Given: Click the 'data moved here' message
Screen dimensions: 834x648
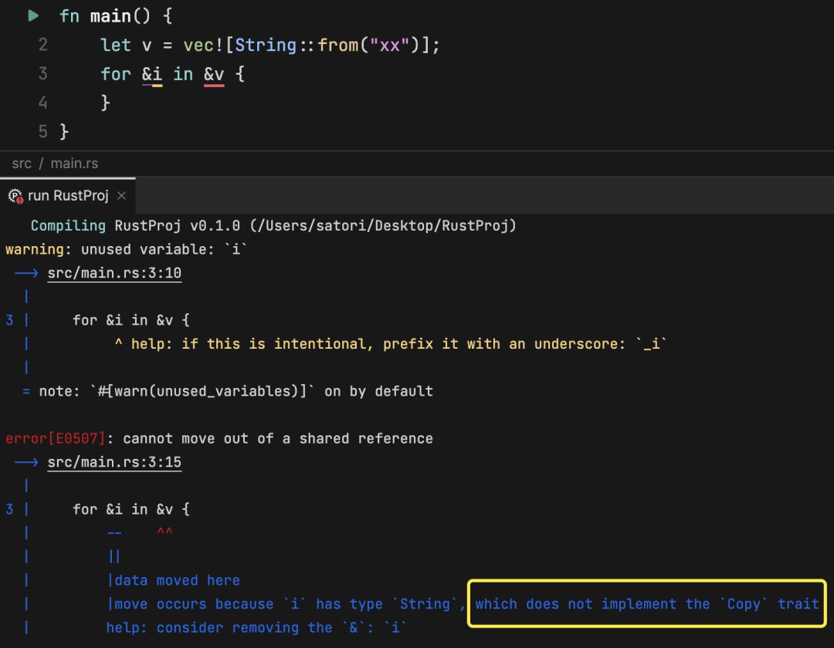Looking at the screenshot, I should coord(177,581).
